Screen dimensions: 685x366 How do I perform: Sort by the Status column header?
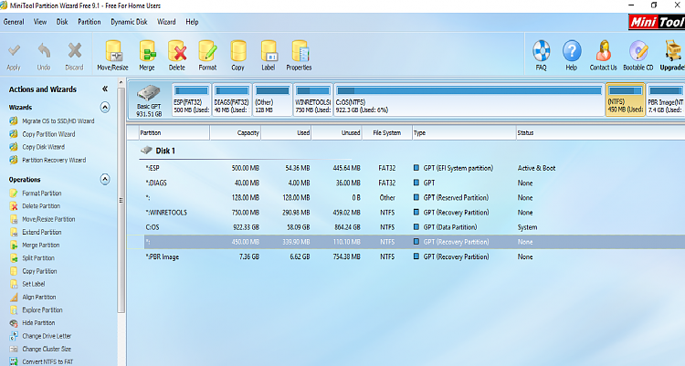[x=601, y=132]
